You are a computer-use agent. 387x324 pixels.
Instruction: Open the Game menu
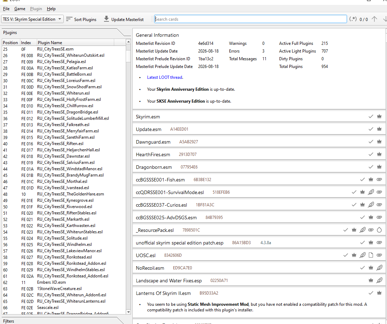[x=20, y=9]
